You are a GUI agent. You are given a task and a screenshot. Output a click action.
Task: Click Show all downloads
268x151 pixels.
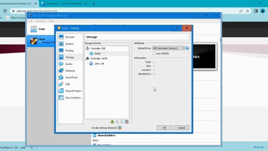258,147
